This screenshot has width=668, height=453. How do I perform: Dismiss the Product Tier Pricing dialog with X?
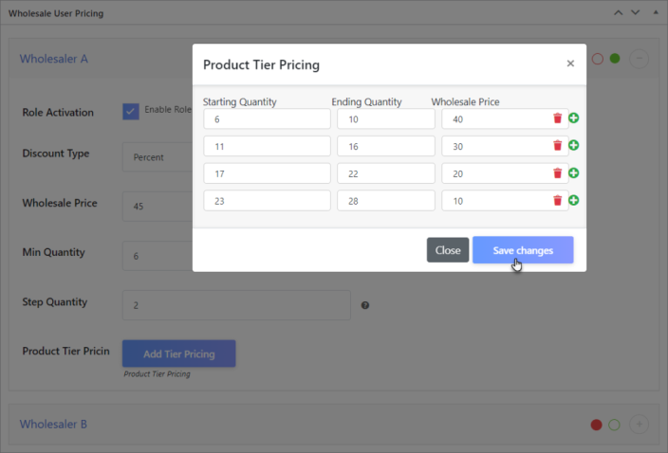pyautogui.click(x=570, y=64)
